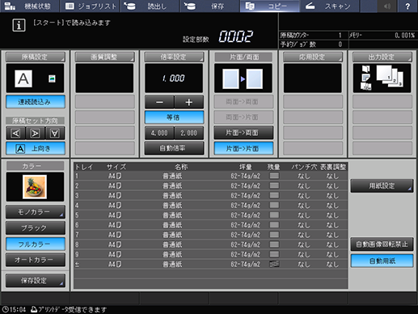The image size is (418, 314).
Task: Select tray 5 row in paper list
Action: [210, 215]
